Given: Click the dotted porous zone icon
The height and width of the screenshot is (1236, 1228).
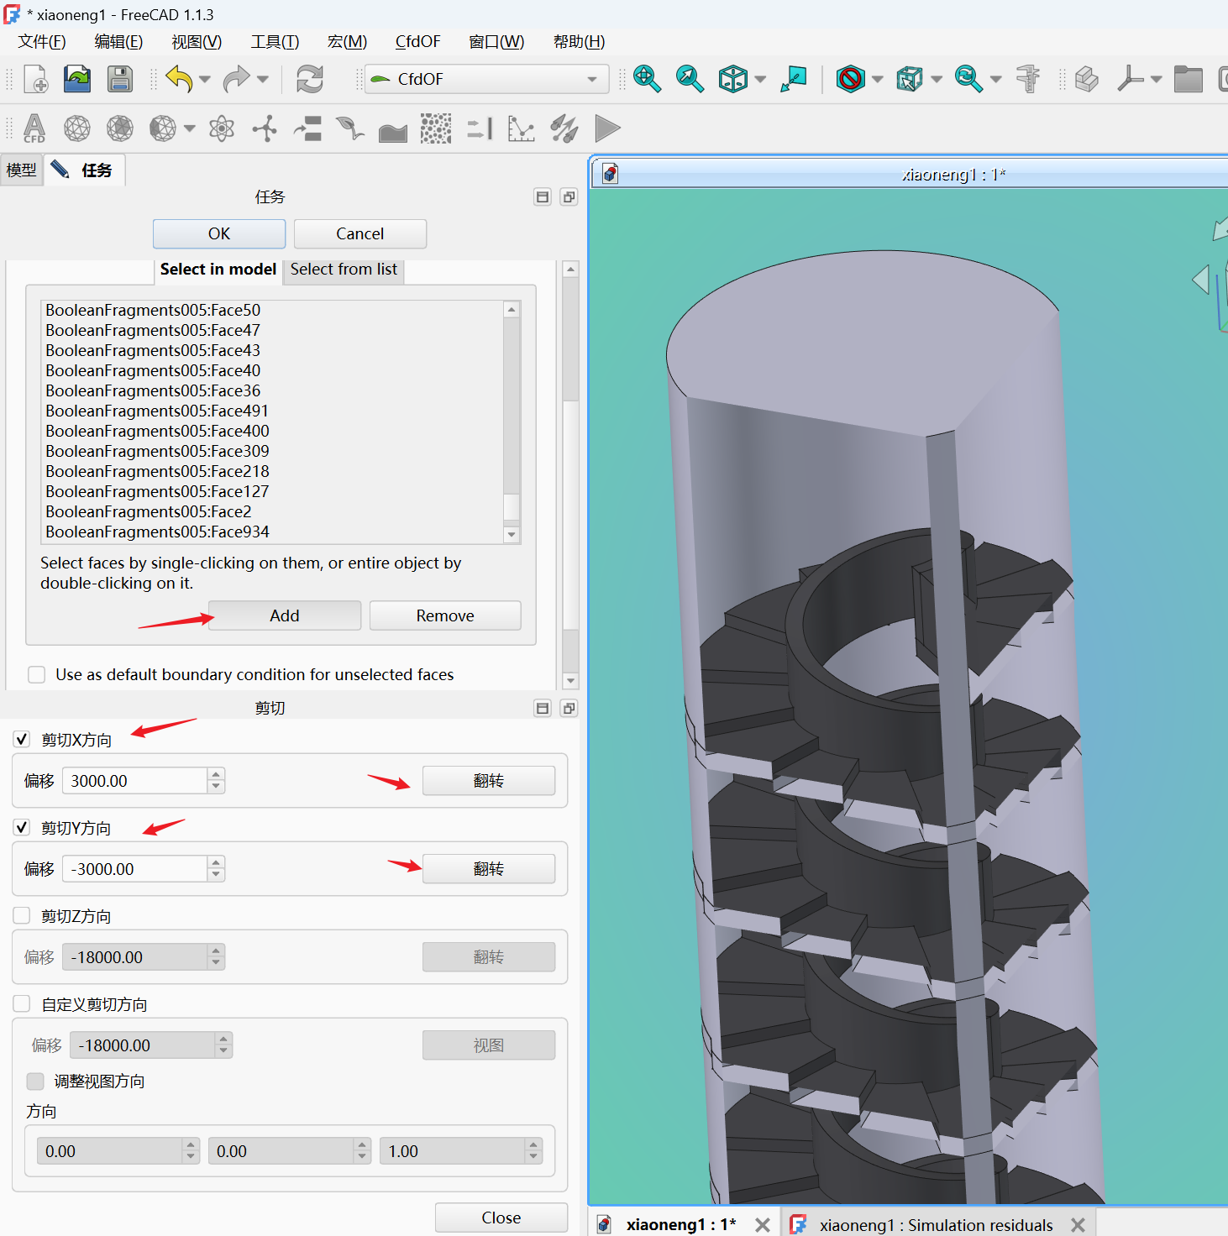Looking at the screenshot, I should pyautogui.click(x=436, y=128).
